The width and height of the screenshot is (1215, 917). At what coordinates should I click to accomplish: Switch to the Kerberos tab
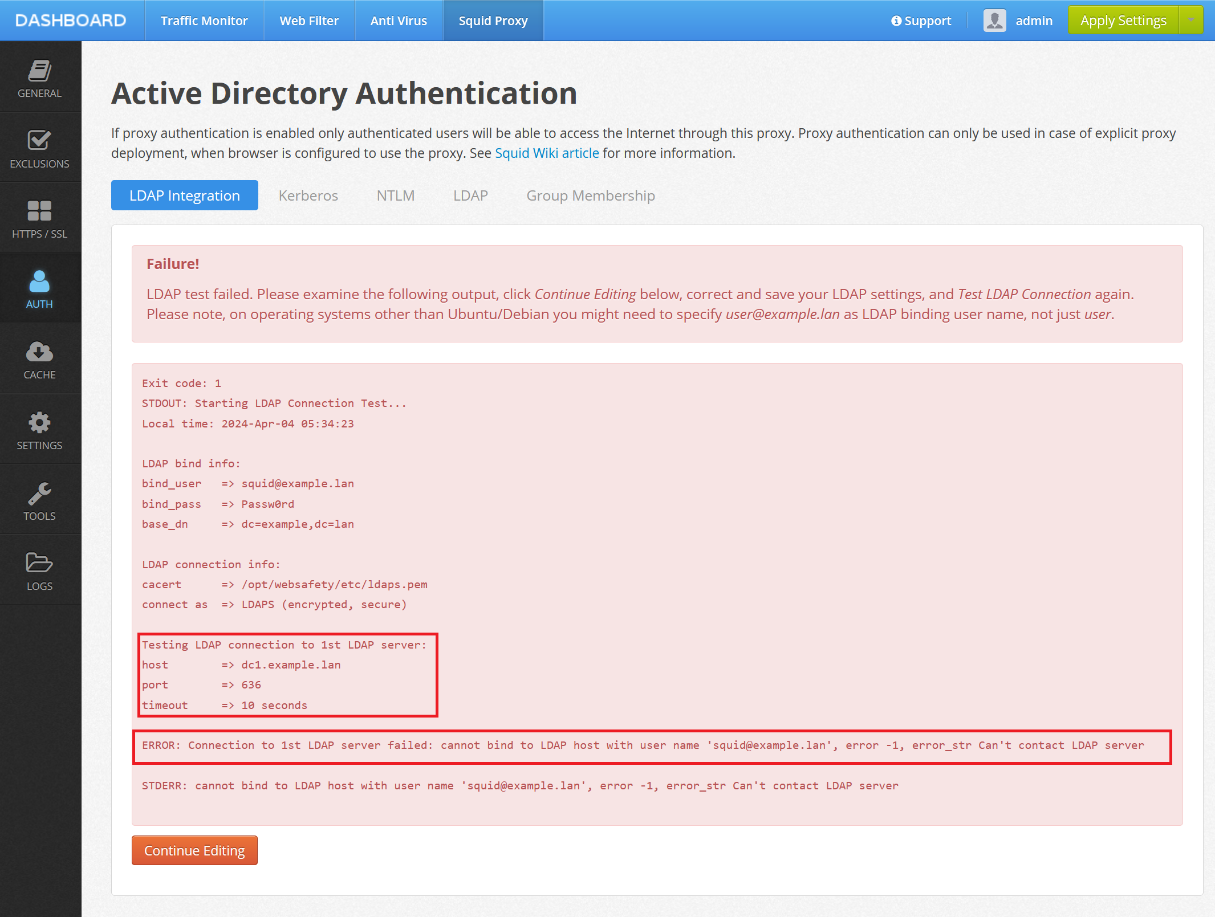tap(308, 195)
